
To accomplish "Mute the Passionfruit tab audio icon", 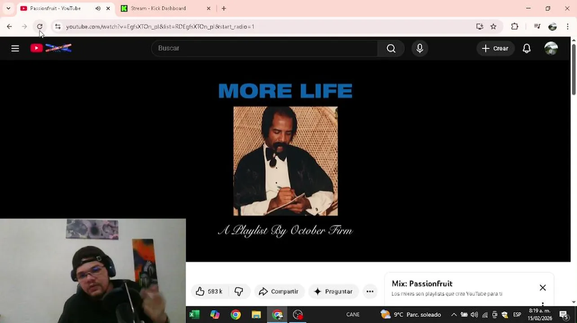I will [x=98, y=9].
